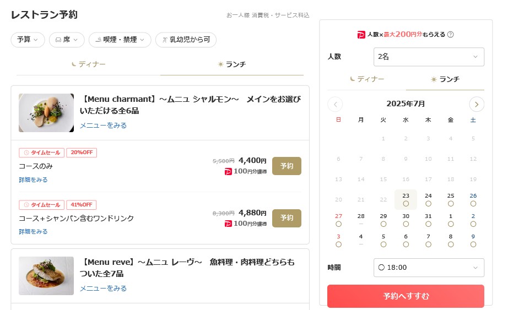Viewport: 508px width, 310px height.
Task: Select July 24 availability circle
Action: point(428,204)
